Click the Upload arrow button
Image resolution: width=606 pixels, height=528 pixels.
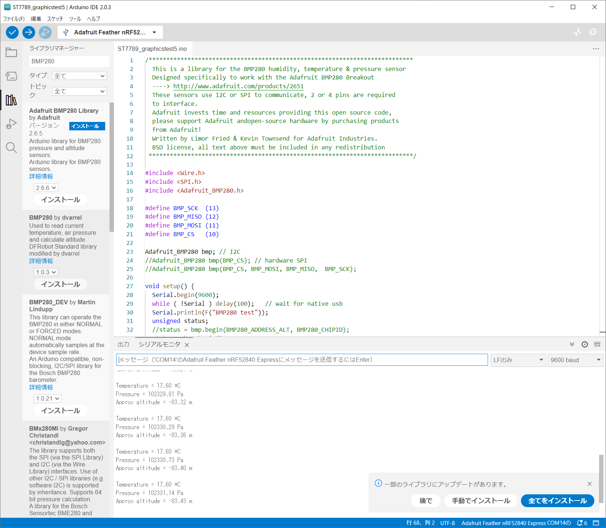pos(29,33)
